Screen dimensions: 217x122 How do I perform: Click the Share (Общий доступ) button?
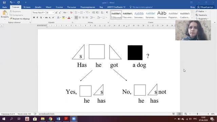point(205,7)
